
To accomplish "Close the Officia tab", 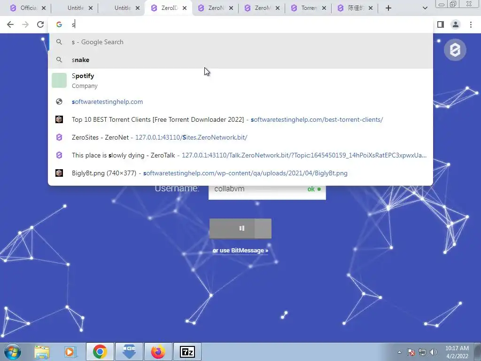I will [x=44, y=8].
